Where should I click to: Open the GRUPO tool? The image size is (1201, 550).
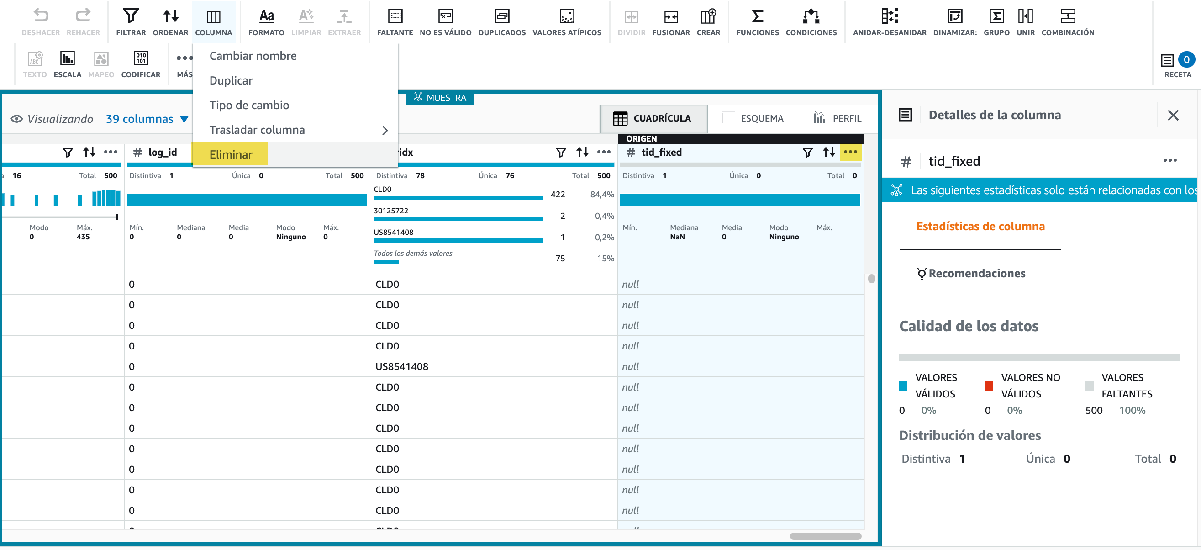coord(996,21)
